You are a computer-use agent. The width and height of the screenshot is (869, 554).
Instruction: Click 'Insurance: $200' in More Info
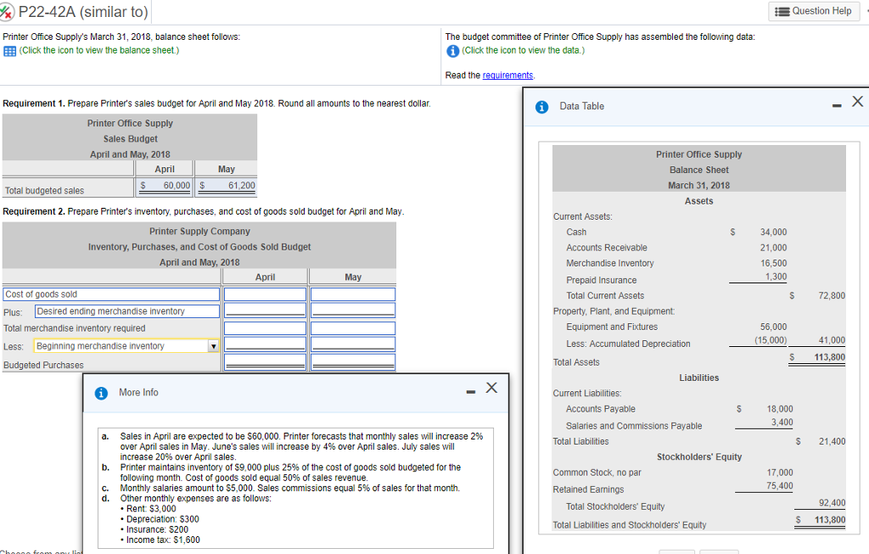pyautogui.click(x=157, y=529)
